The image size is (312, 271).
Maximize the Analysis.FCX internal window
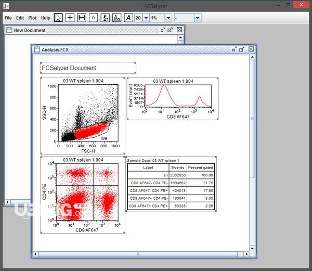coord(242,49)
